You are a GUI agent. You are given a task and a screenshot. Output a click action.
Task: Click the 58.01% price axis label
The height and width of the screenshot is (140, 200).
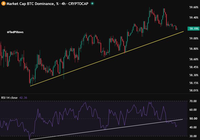coord(194,90)
